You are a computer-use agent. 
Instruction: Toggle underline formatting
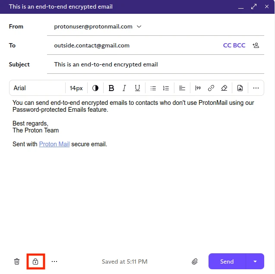pos(137,88)
